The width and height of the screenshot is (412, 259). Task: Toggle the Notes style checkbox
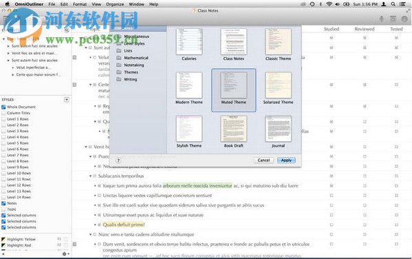pos(3,203)
